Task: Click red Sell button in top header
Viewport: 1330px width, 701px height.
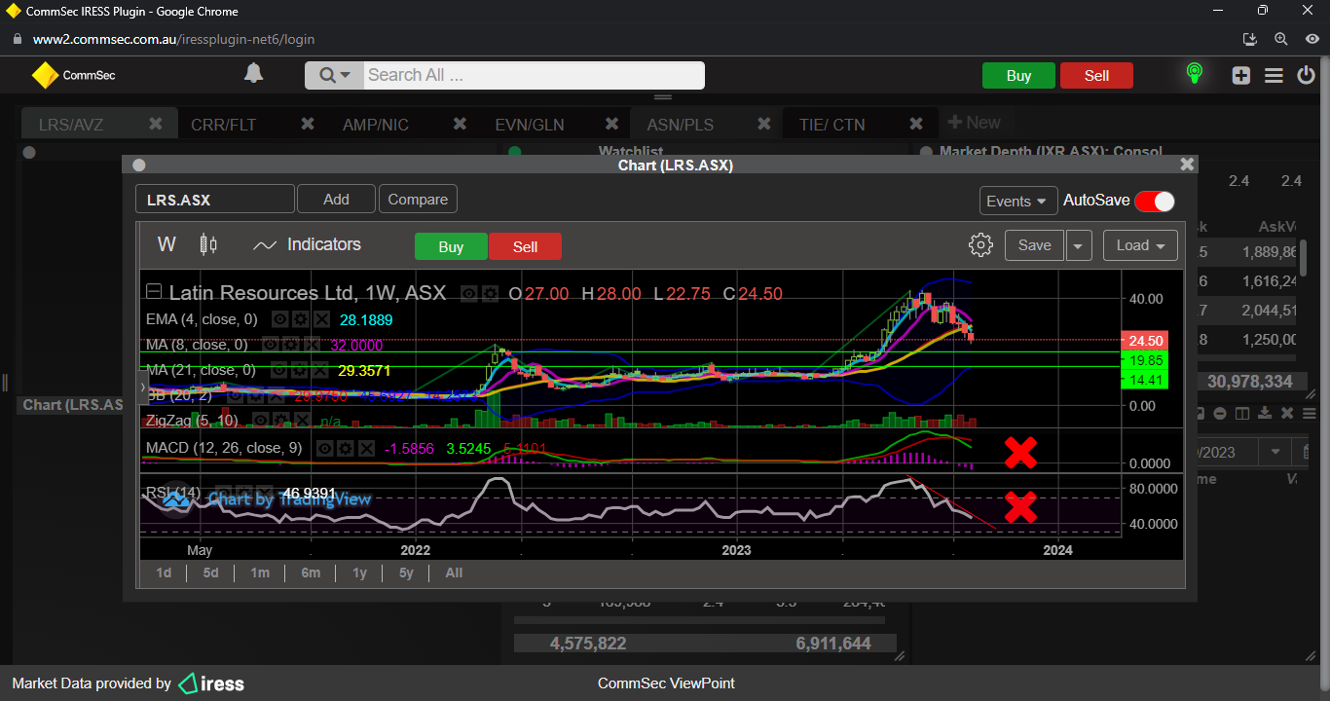Action: [x=1096, y=76]
